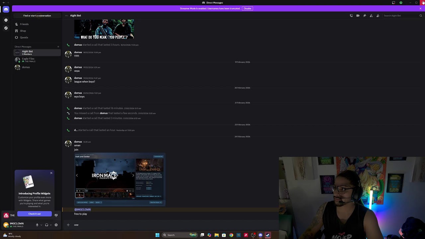425x239 pixels.
Task: Open Task View on the taskbar
Action: (x=202, y=235)
